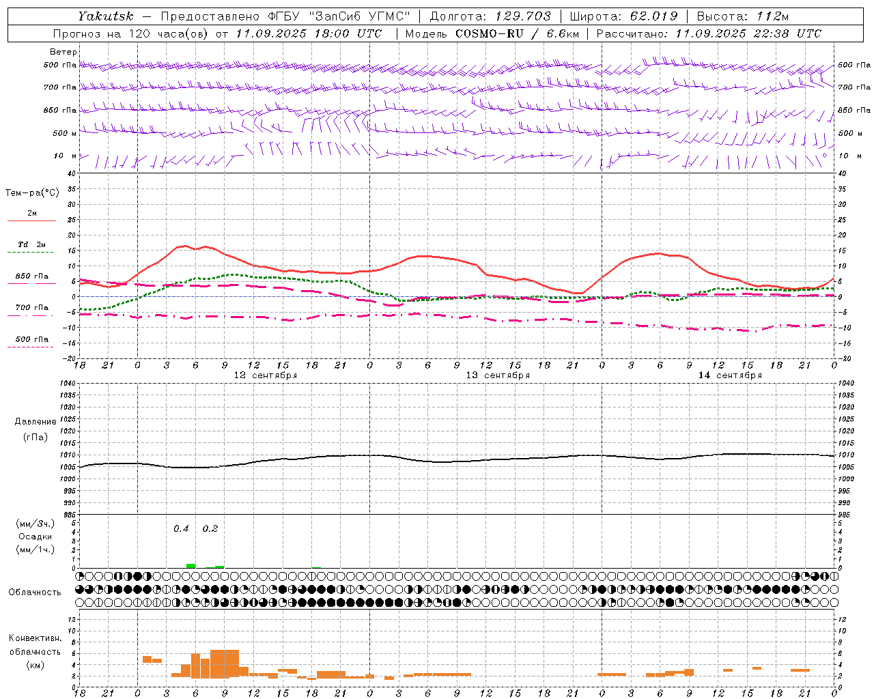Click the 'Широта: 62.019' latitude value
The image size is (874, 699).
click(624, 16)
